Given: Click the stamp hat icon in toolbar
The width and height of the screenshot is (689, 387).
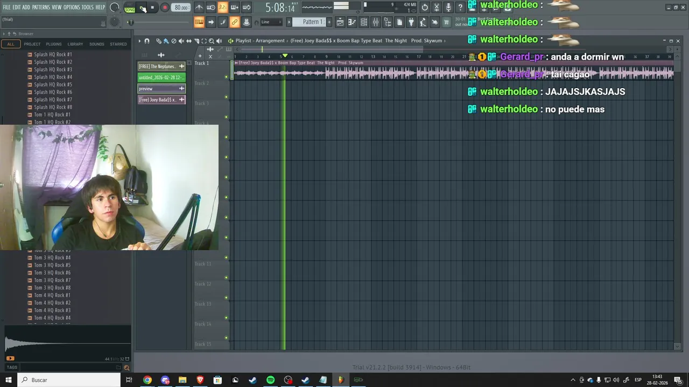Looking at the screenshot, I should coord(246,22).
